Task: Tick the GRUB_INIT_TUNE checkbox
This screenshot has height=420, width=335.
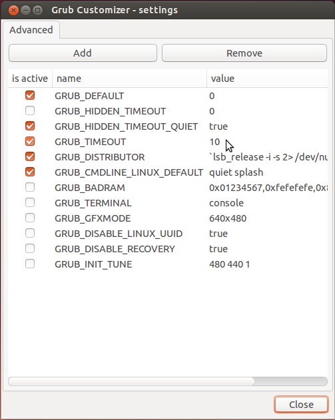Action: coord(30,264)
